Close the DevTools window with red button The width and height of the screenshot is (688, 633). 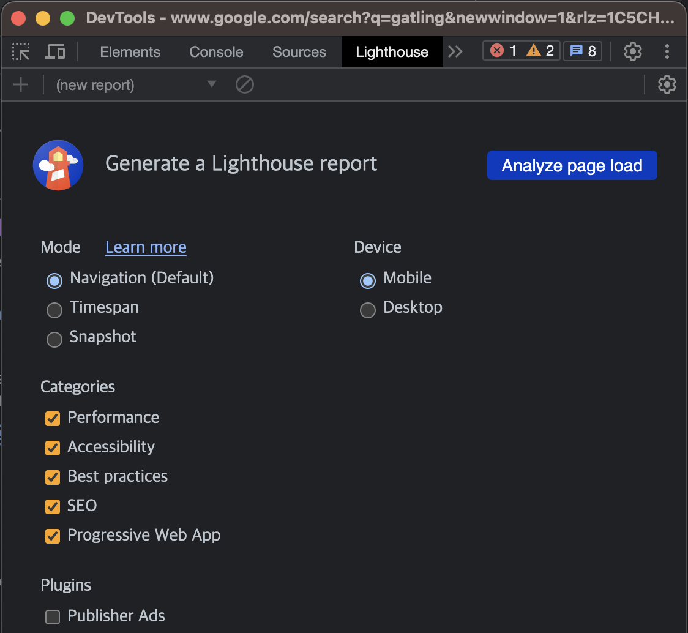(18, 18)
